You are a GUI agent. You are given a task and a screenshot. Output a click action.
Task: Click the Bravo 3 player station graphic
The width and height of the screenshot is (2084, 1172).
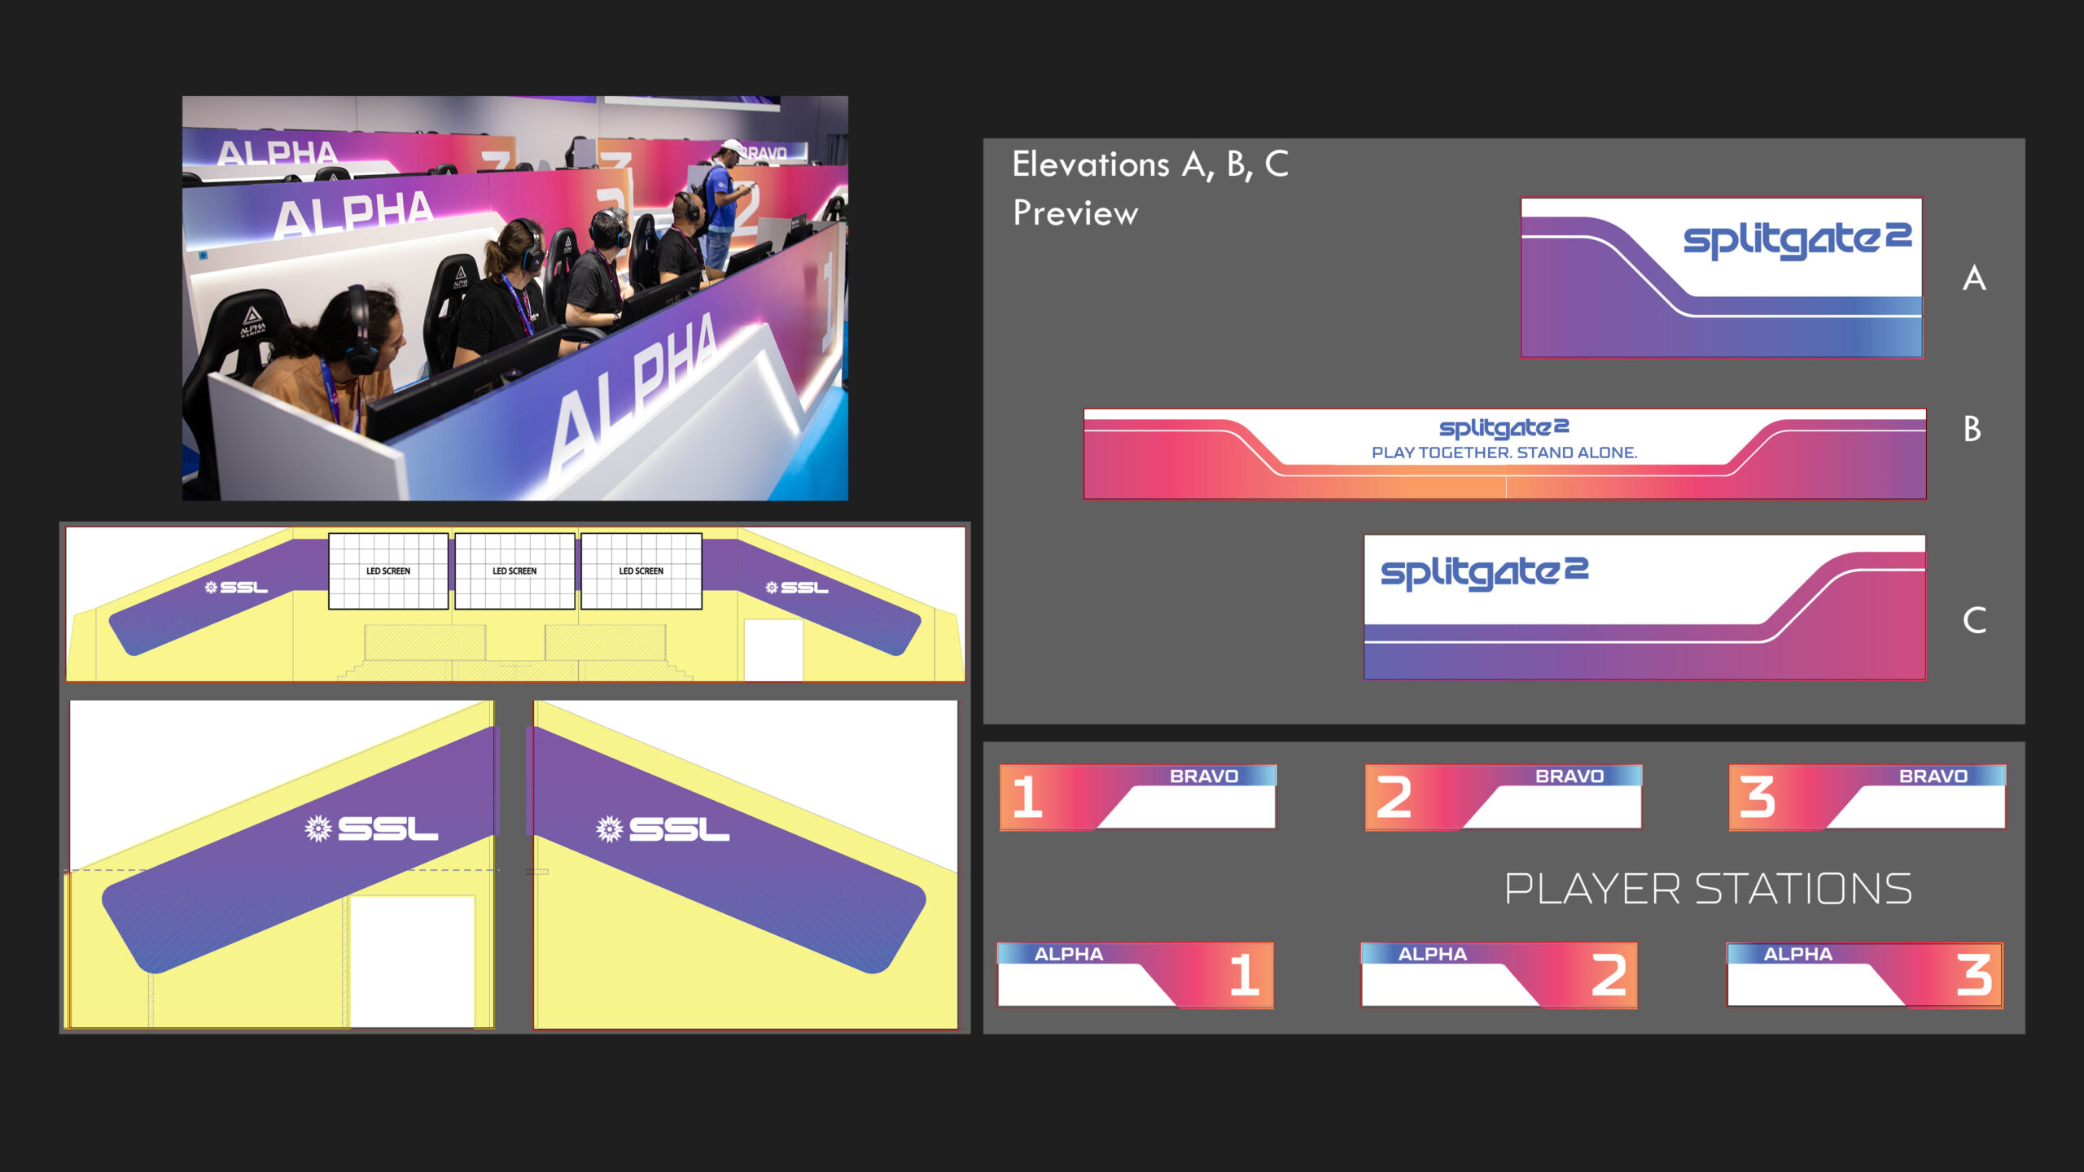(x=1867, y=797)
